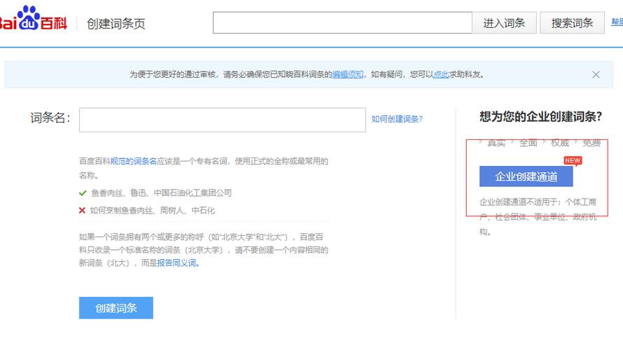623x350 pixels.
Task: Click text 鱼香肉丝、鲁迅、中国石油化工集团公司
Action: click(x=161, y=193)
